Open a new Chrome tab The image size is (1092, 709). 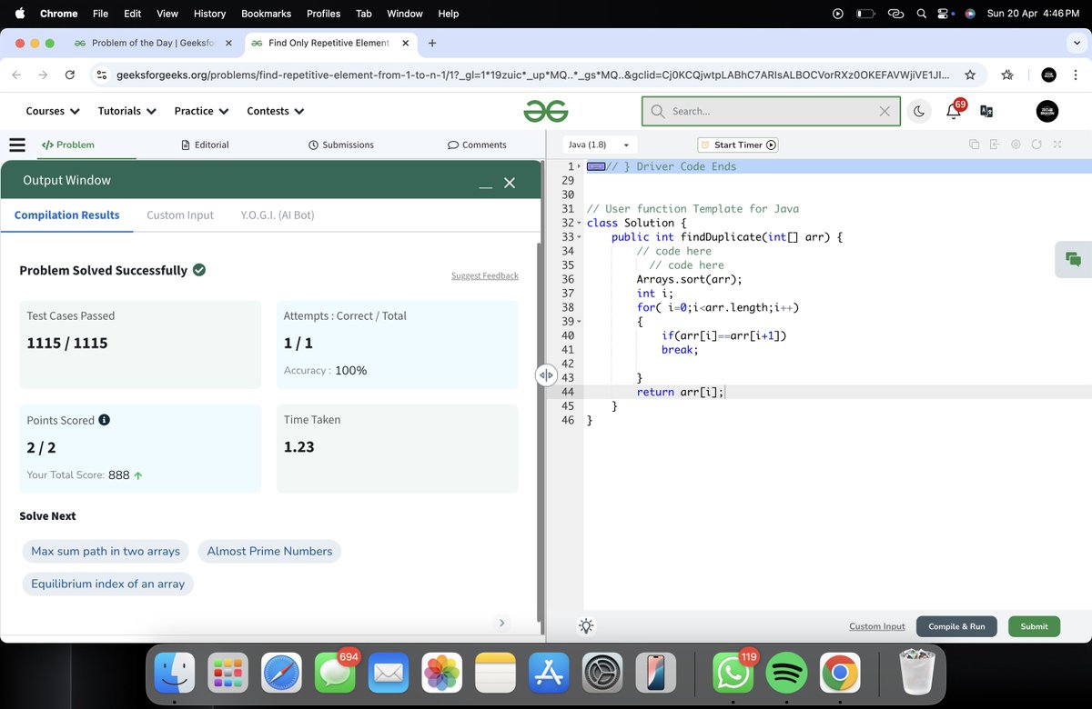tap(432, 43)
